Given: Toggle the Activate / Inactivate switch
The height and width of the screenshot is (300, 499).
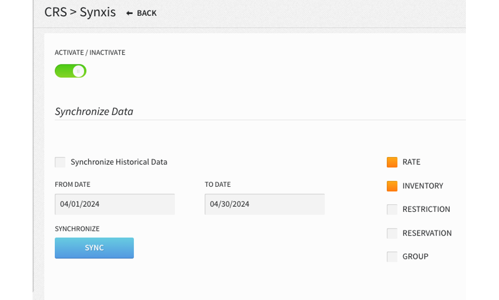Looking at the screenshot, I should [x=71, y=71].
